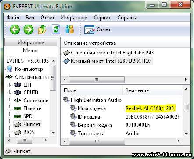
Task: Select Компьютер in the tree
Action: 29,69
